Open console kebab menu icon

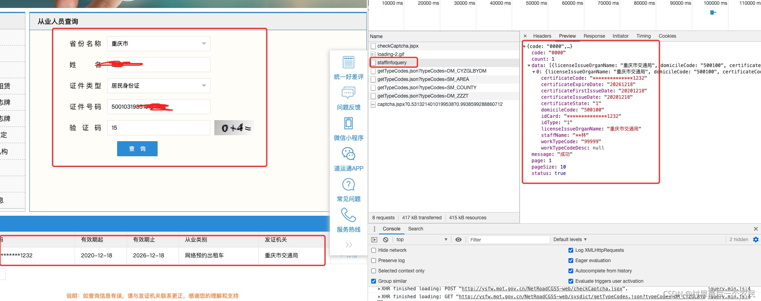pyautogui.click(x=374, y=229)
